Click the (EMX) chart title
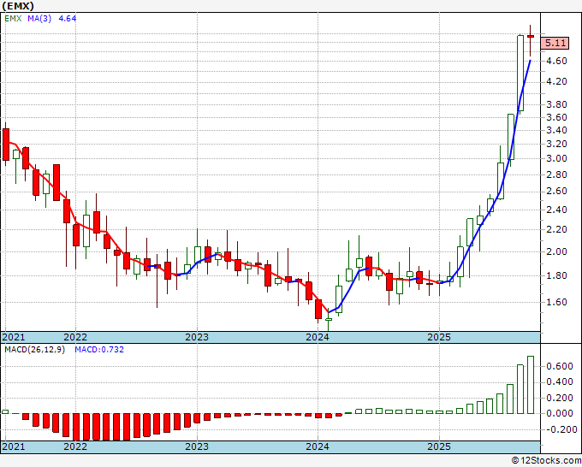 pyautogui.click(x=18, y=6)
